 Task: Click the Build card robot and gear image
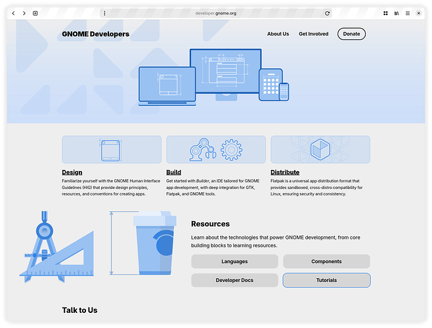coord(216,150)
